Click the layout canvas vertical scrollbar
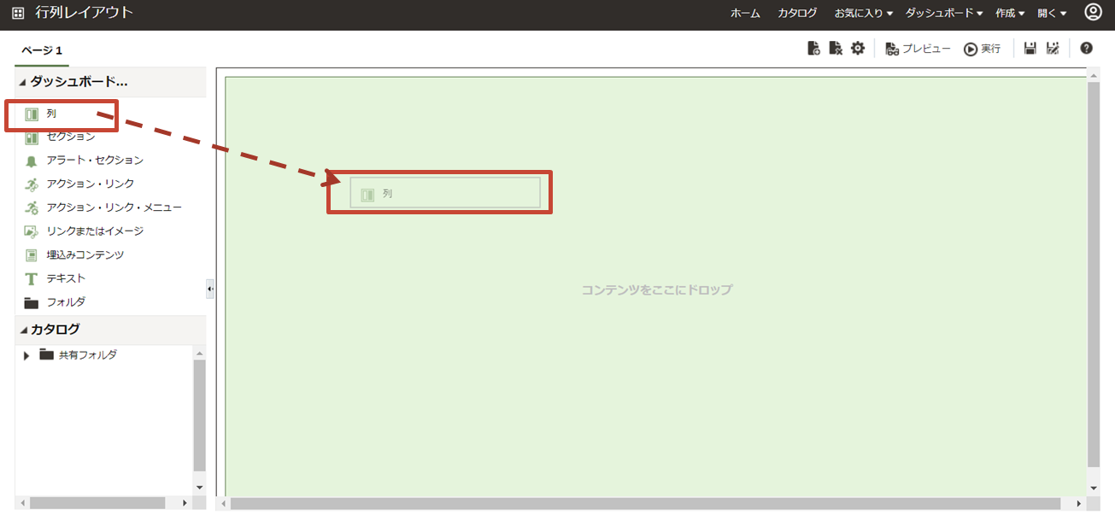This screenshot has height=520, width=1115. tap(1093, 275)
